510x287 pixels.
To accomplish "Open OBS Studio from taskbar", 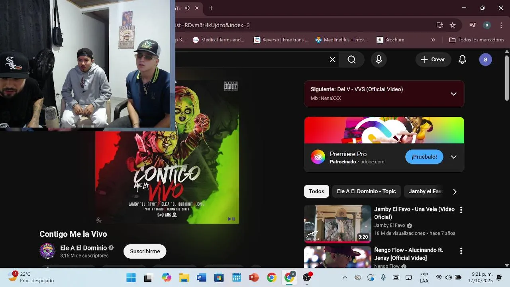I will tap(307, 277).
